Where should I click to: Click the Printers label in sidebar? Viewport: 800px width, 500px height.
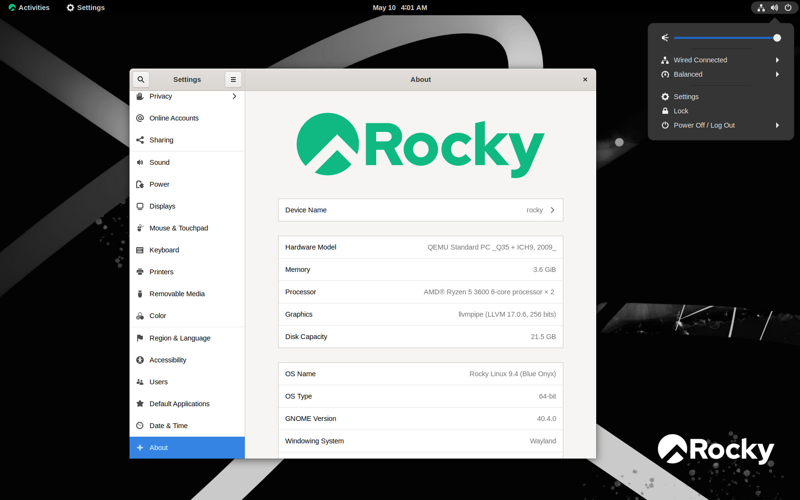coord(161,272)
